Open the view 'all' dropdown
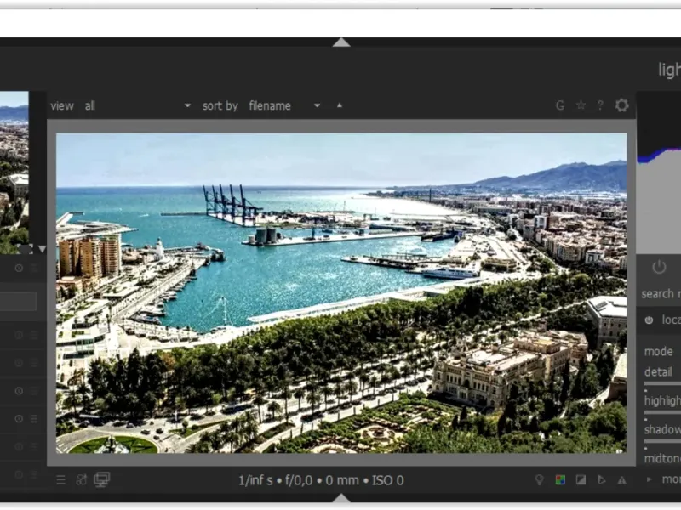This screenshot has height=510, width=681. click(138, 105)
